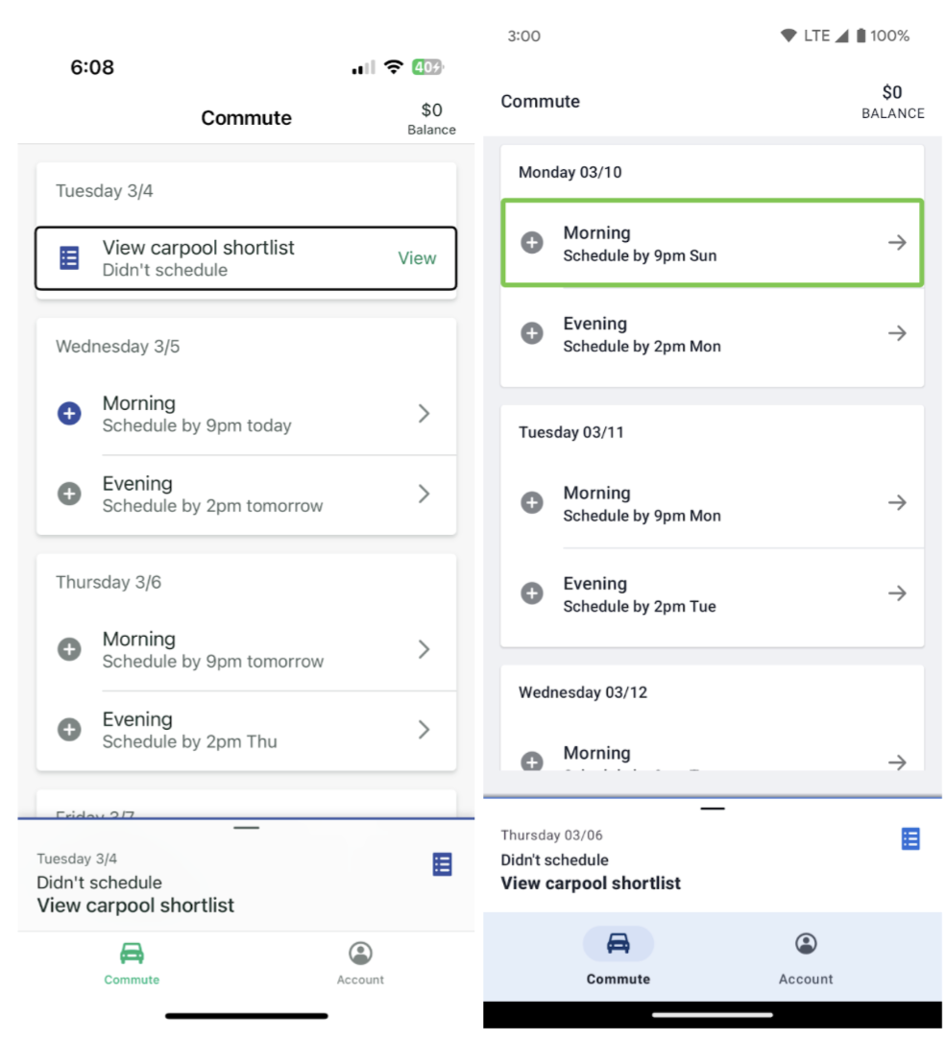This screenshot has height=1041, width=945.
Task: Tap drag handle above Thursday 03/06 sheet
Action: [712, 809]
